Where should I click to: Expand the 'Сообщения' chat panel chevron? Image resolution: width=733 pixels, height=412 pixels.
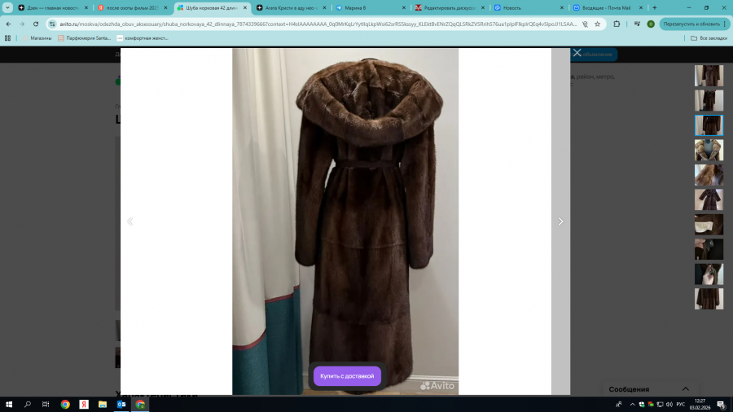686,389
